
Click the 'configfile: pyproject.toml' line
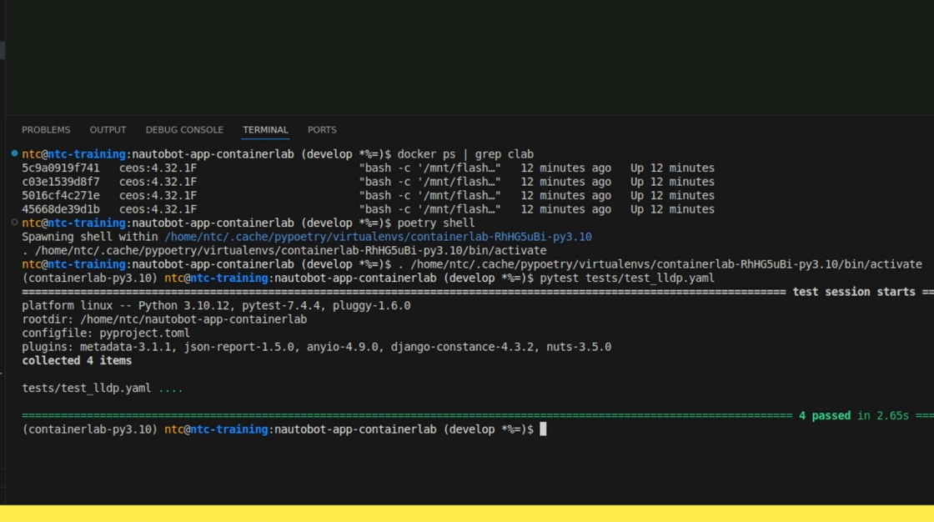coord(106,333)
